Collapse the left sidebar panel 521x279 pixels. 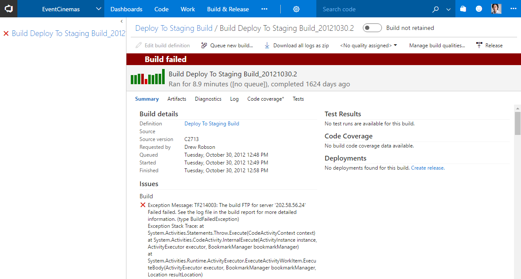122,21
